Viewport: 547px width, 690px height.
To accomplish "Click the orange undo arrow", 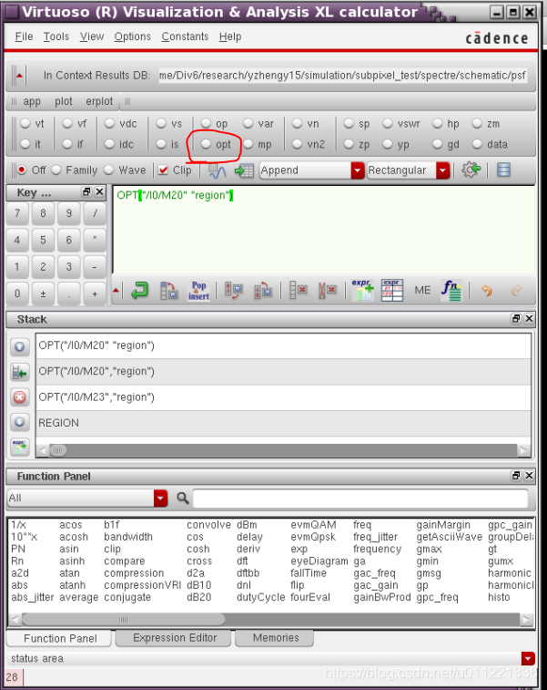I will 487,291.
